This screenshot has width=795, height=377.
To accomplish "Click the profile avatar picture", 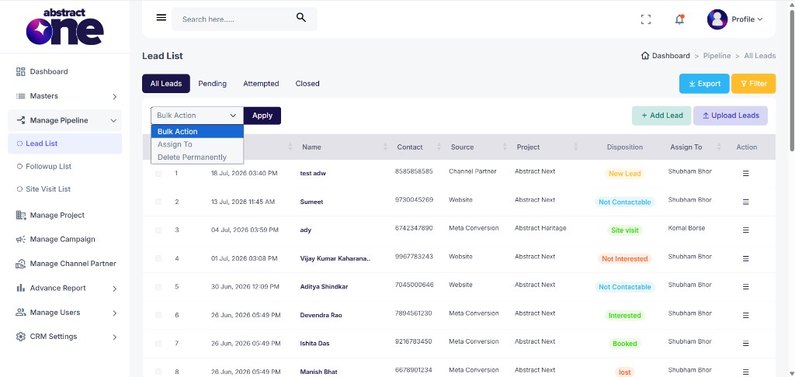I will pyautogui.click(x=717, y=19).
